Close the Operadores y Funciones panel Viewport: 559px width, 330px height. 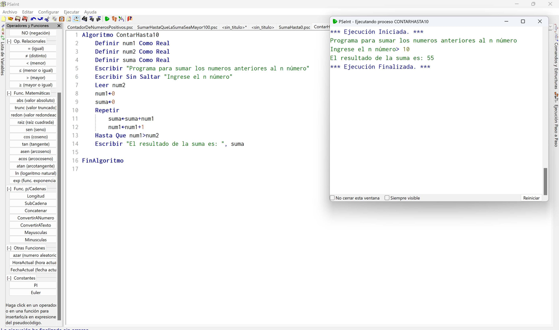click(59, 26)
